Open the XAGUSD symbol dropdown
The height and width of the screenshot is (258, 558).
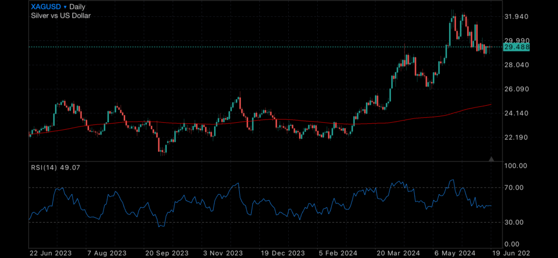point(48,7)
